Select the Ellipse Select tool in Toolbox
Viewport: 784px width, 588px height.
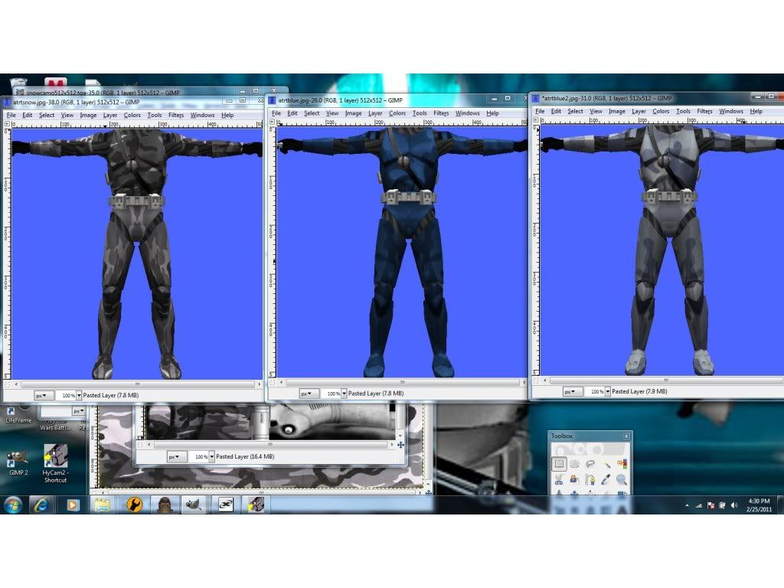click(x=574, y=464)
